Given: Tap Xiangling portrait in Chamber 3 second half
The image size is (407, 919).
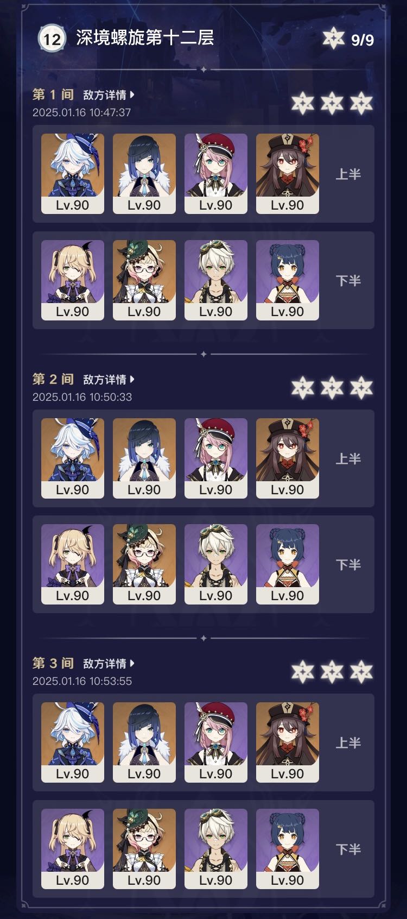Looking at the screenshot, I should coord(288,849).
